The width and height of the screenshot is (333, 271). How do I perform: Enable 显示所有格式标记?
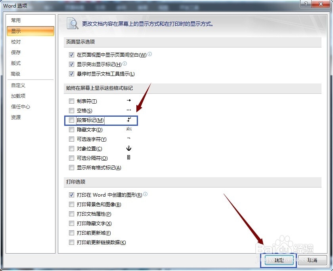click(x=71, y=168)
